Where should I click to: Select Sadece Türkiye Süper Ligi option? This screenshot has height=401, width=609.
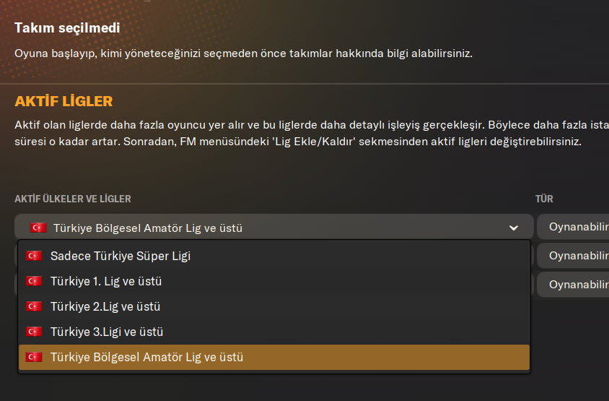tap(121, 256)
